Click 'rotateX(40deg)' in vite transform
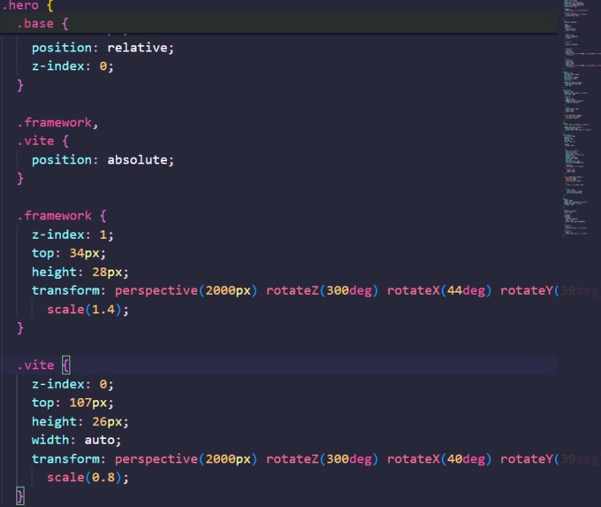This screenshot has width=601, height=507. (x=439, y=459)
